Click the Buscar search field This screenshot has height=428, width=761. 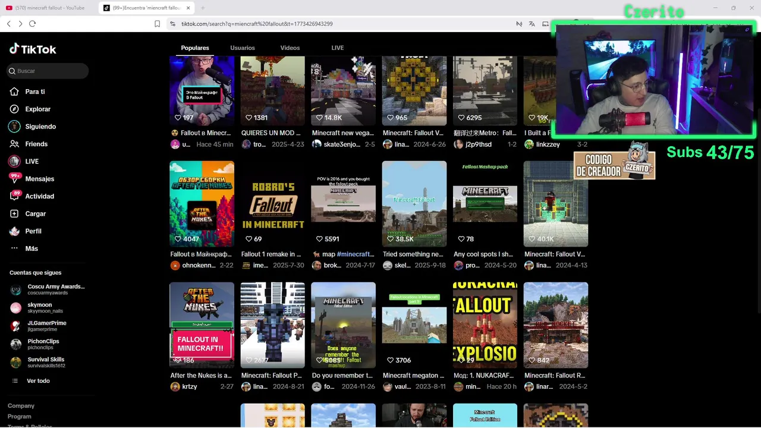(48, 71)
